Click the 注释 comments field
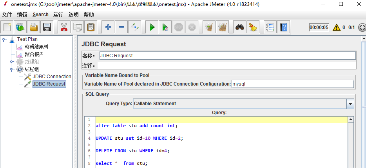This screenshot has width=366, height=168. pyautogui.click(x=226, y=66)
